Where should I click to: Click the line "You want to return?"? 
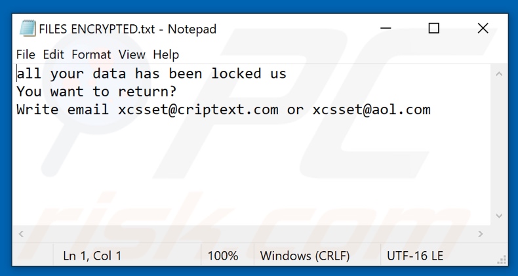(96, 92)
